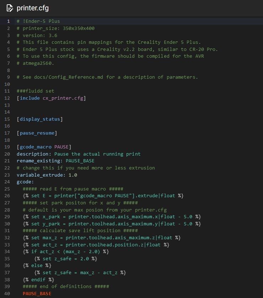The width and height of the screenshot is (263, 298).
Task: Click the '[pause_resume]' section header
Action: 37,133
